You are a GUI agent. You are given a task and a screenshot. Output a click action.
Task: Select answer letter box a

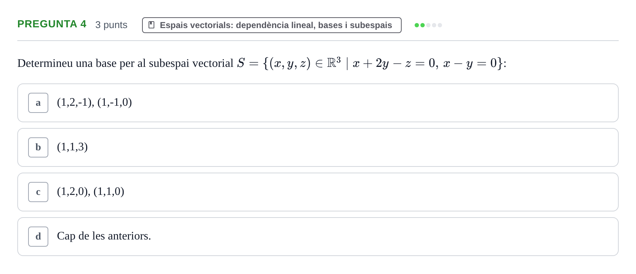point(38,103)
